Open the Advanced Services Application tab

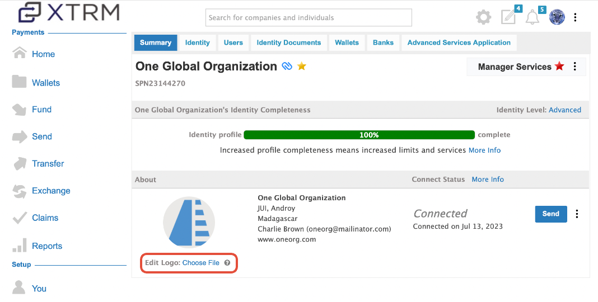click(x=459, y=43)
